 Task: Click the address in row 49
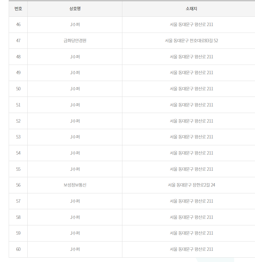pyautogui.click(x=191, y=73)
